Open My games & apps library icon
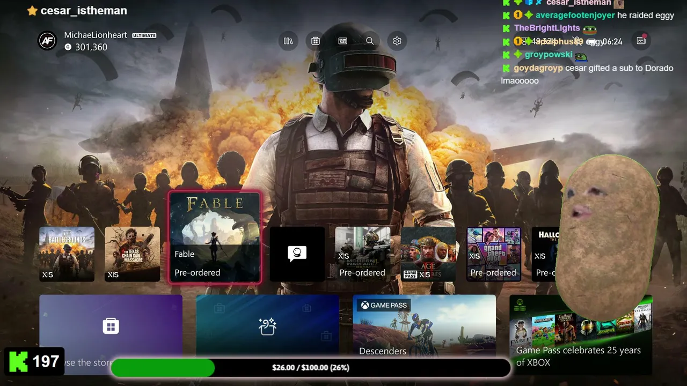Viewport: 687px width, 386px height. 288,41
